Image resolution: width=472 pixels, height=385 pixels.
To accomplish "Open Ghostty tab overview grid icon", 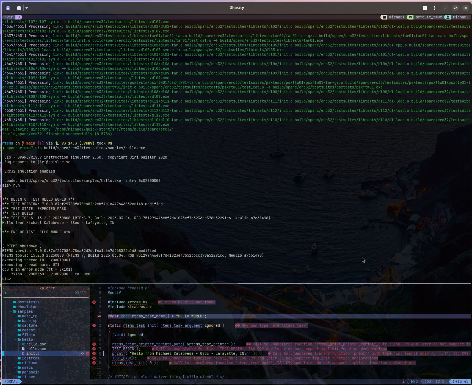I will (425, 8).
